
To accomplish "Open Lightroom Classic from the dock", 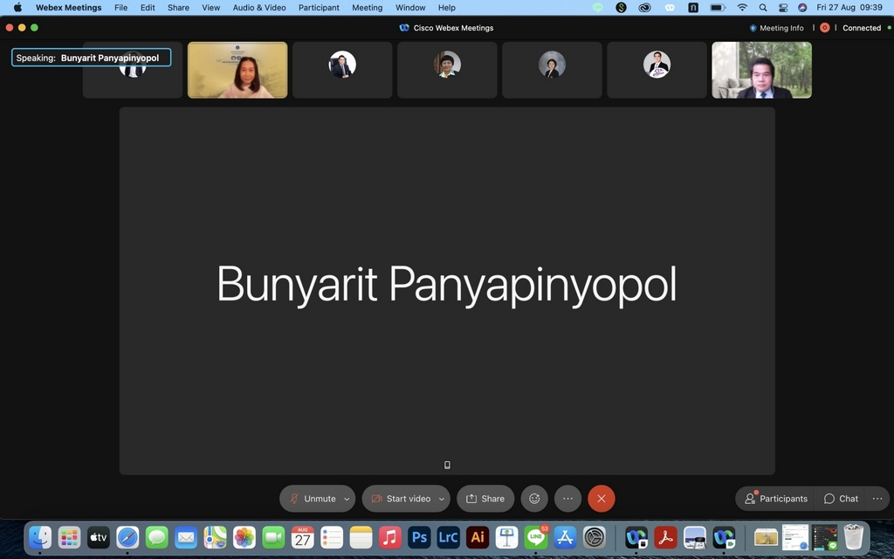I will (x=448, y=537).
